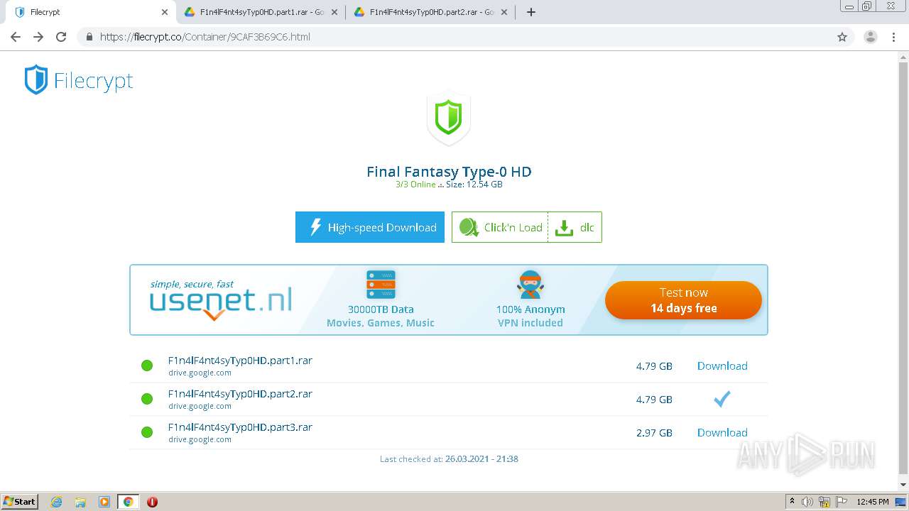Click the green shield security icon
Image resolution: width=909 pixels, height=511 pixels.
(449, 118)
